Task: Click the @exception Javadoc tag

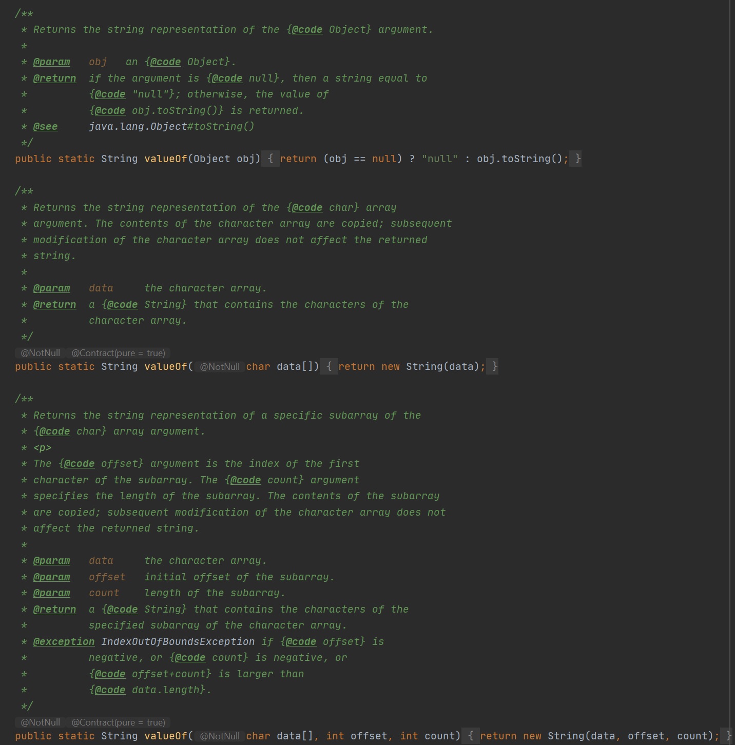Action: (64, 642)
